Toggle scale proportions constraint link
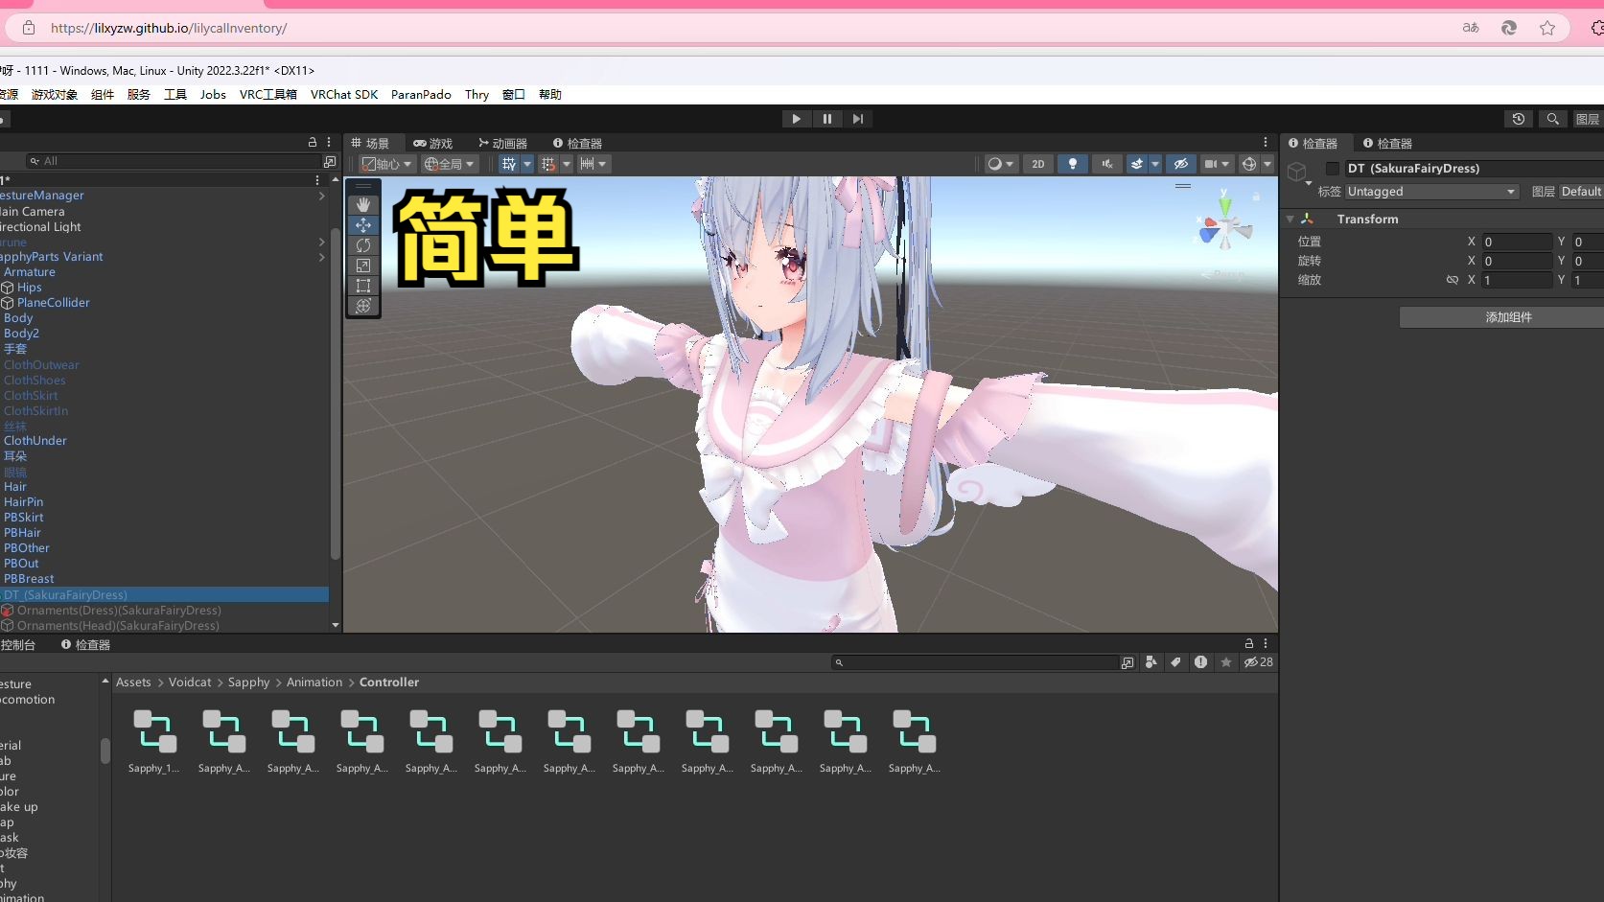Screen dimensions: 1604x902 1453,280
